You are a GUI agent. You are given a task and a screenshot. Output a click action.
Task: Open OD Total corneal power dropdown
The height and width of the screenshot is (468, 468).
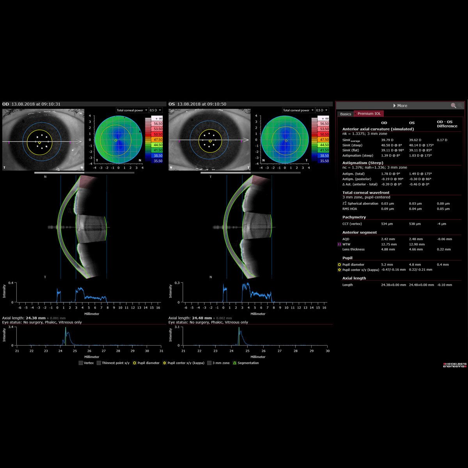[132, 110]
